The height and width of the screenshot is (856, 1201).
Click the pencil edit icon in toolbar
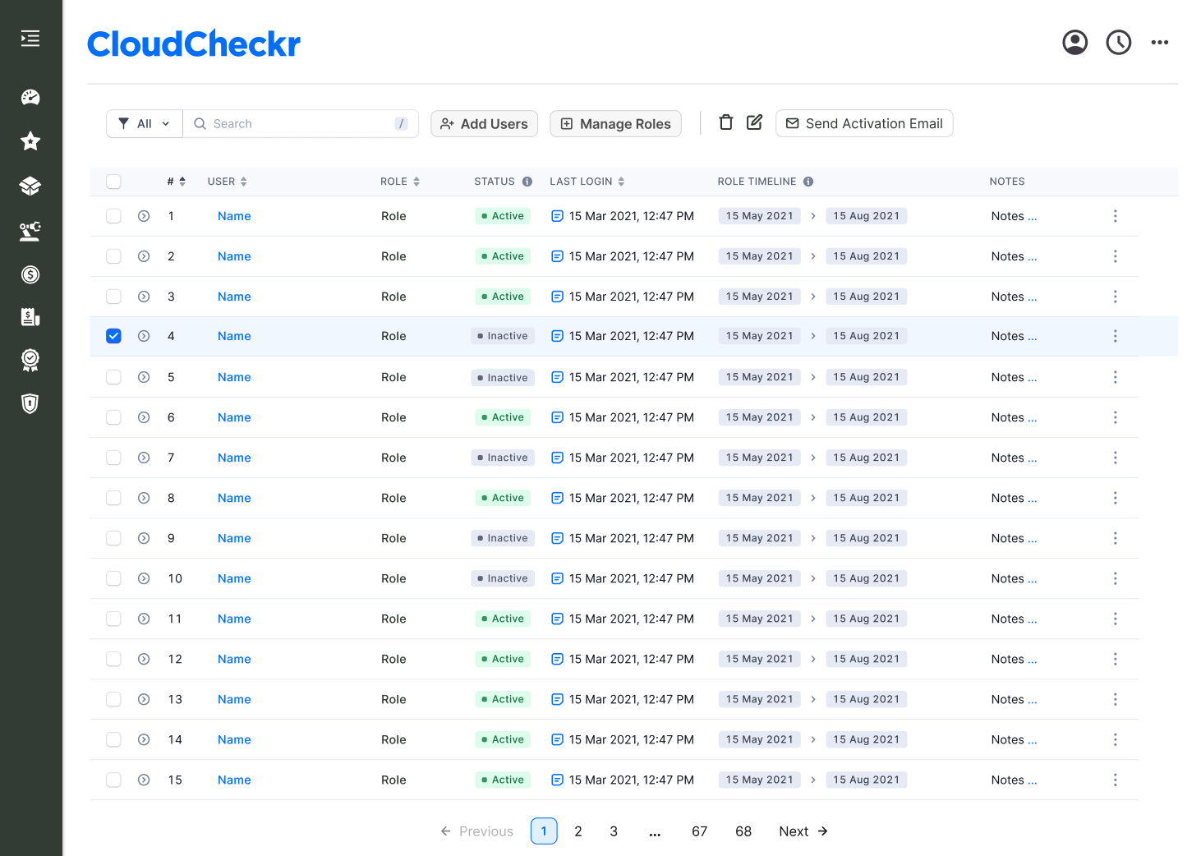pos(754,122)
